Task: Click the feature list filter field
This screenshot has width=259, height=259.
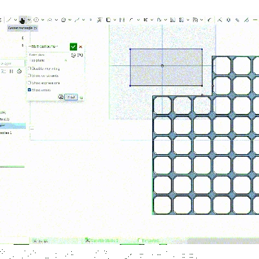Action: 12,63
